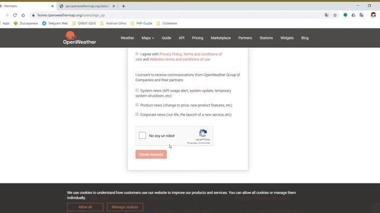Open the Weather nav item

click(x=127, y=38)
